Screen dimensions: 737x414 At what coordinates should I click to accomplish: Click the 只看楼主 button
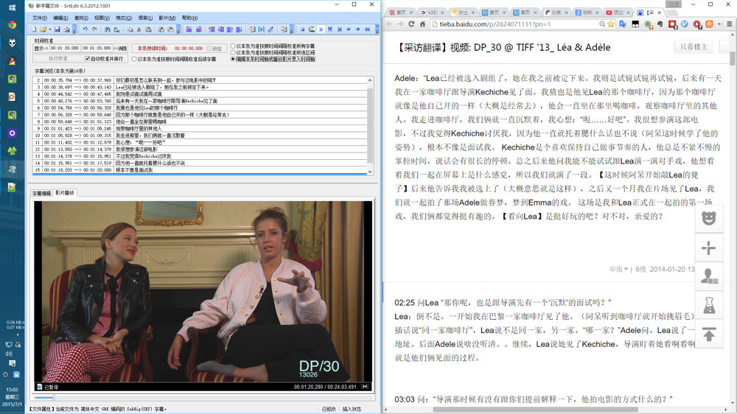(x=695, y=47)
